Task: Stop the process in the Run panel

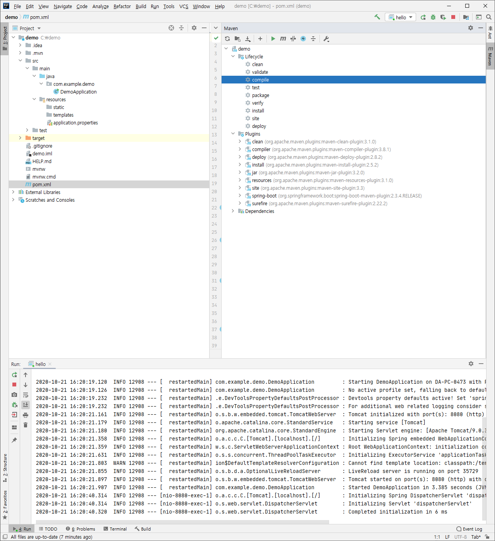Action: 14,385
